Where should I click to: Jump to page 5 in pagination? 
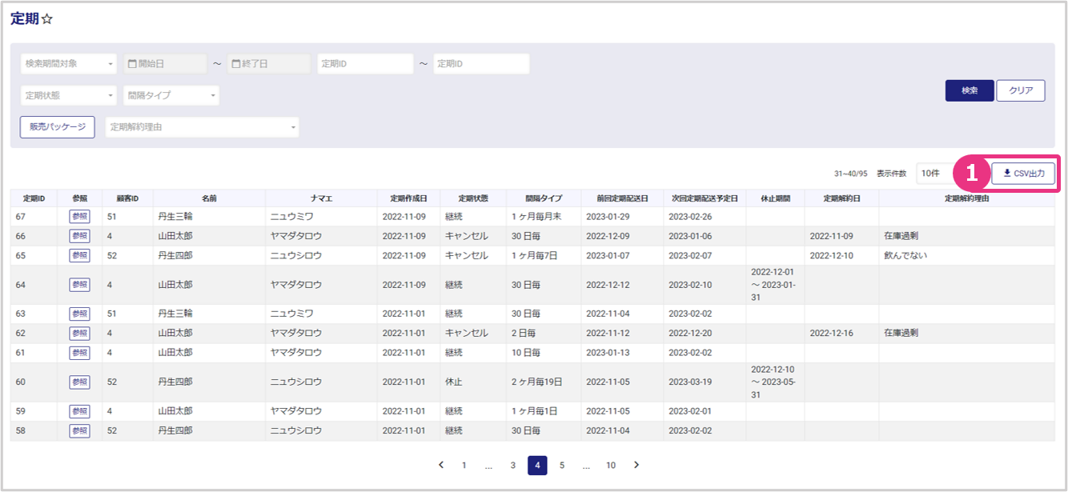click(562, 465)
